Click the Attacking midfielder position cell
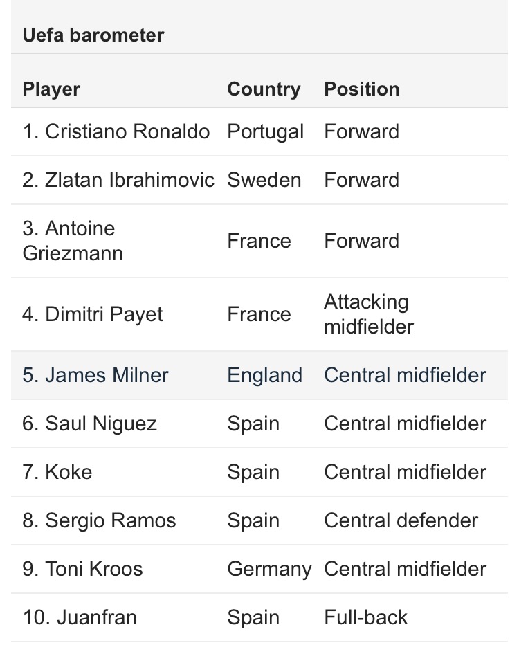519x663 pixels. point(368,314)
